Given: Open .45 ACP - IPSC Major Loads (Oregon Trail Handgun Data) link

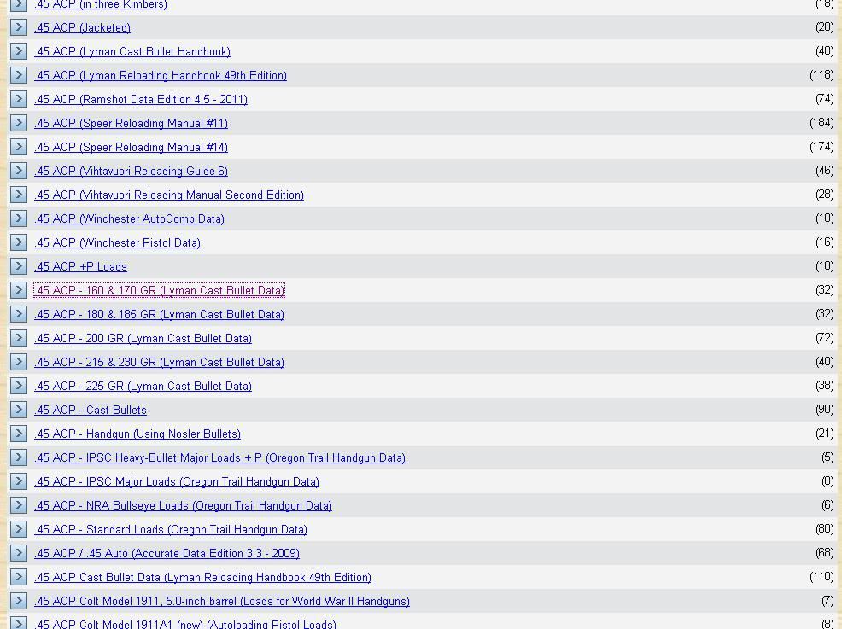Looking at the screenshot, I should coord(177,481).
